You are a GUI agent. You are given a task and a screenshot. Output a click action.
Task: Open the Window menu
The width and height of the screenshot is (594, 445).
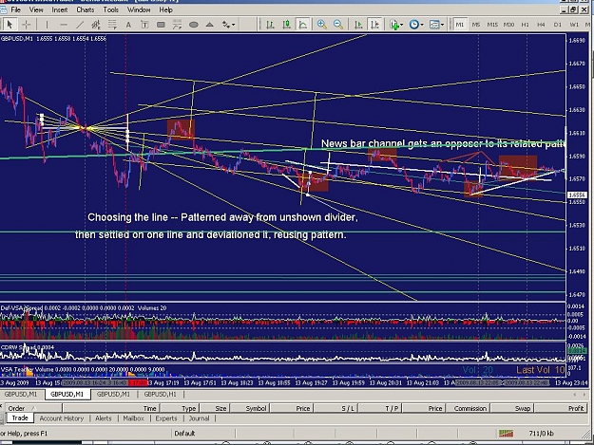[x=139, y=9]
